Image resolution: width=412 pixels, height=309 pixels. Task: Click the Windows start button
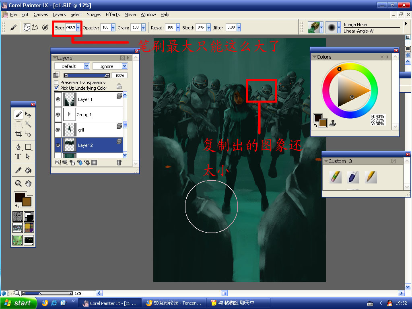18,303
